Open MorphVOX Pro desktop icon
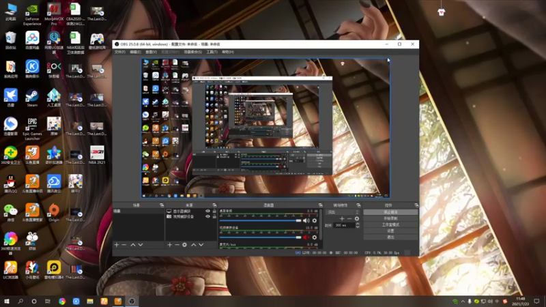This screenshot has height=307, width=546. 54,14
